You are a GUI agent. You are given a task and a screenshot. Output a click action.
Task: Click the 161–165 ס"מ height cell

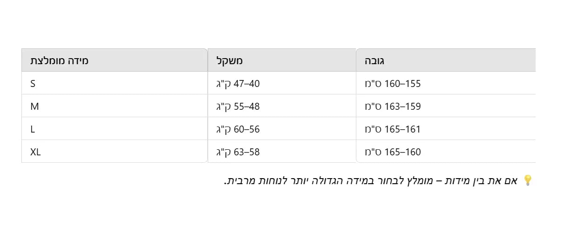pos(393,129)
